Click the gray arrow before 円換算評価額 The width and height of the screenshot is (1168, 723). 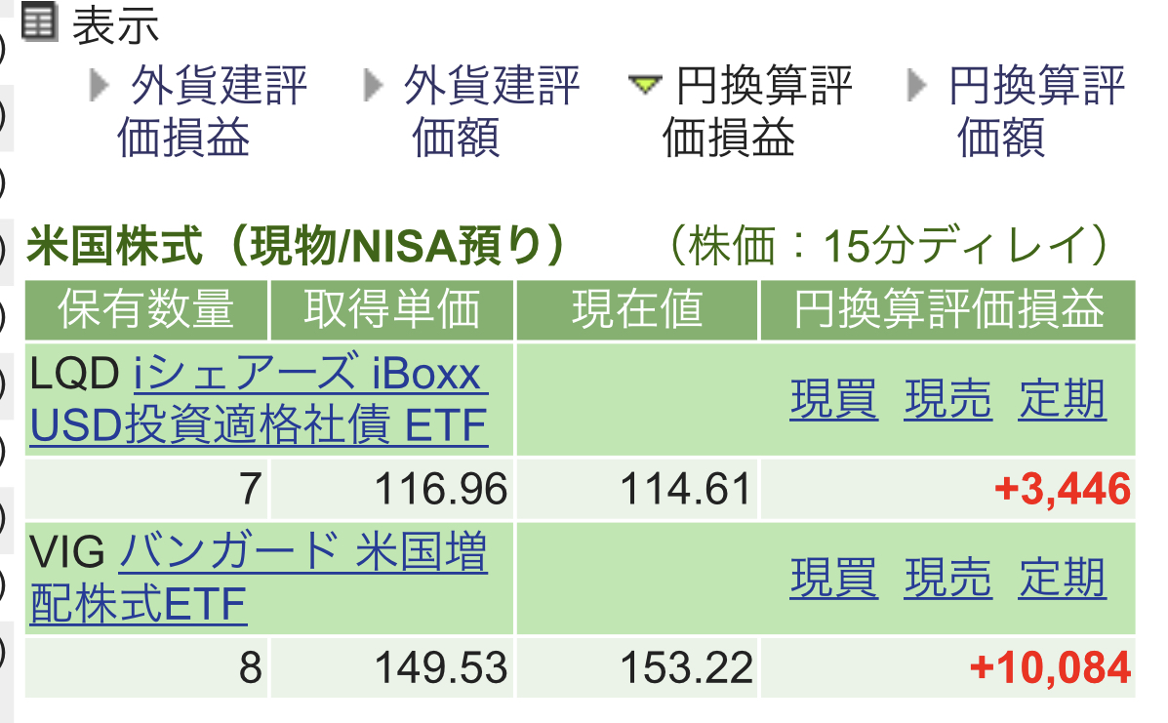click(x=917, y=86)
